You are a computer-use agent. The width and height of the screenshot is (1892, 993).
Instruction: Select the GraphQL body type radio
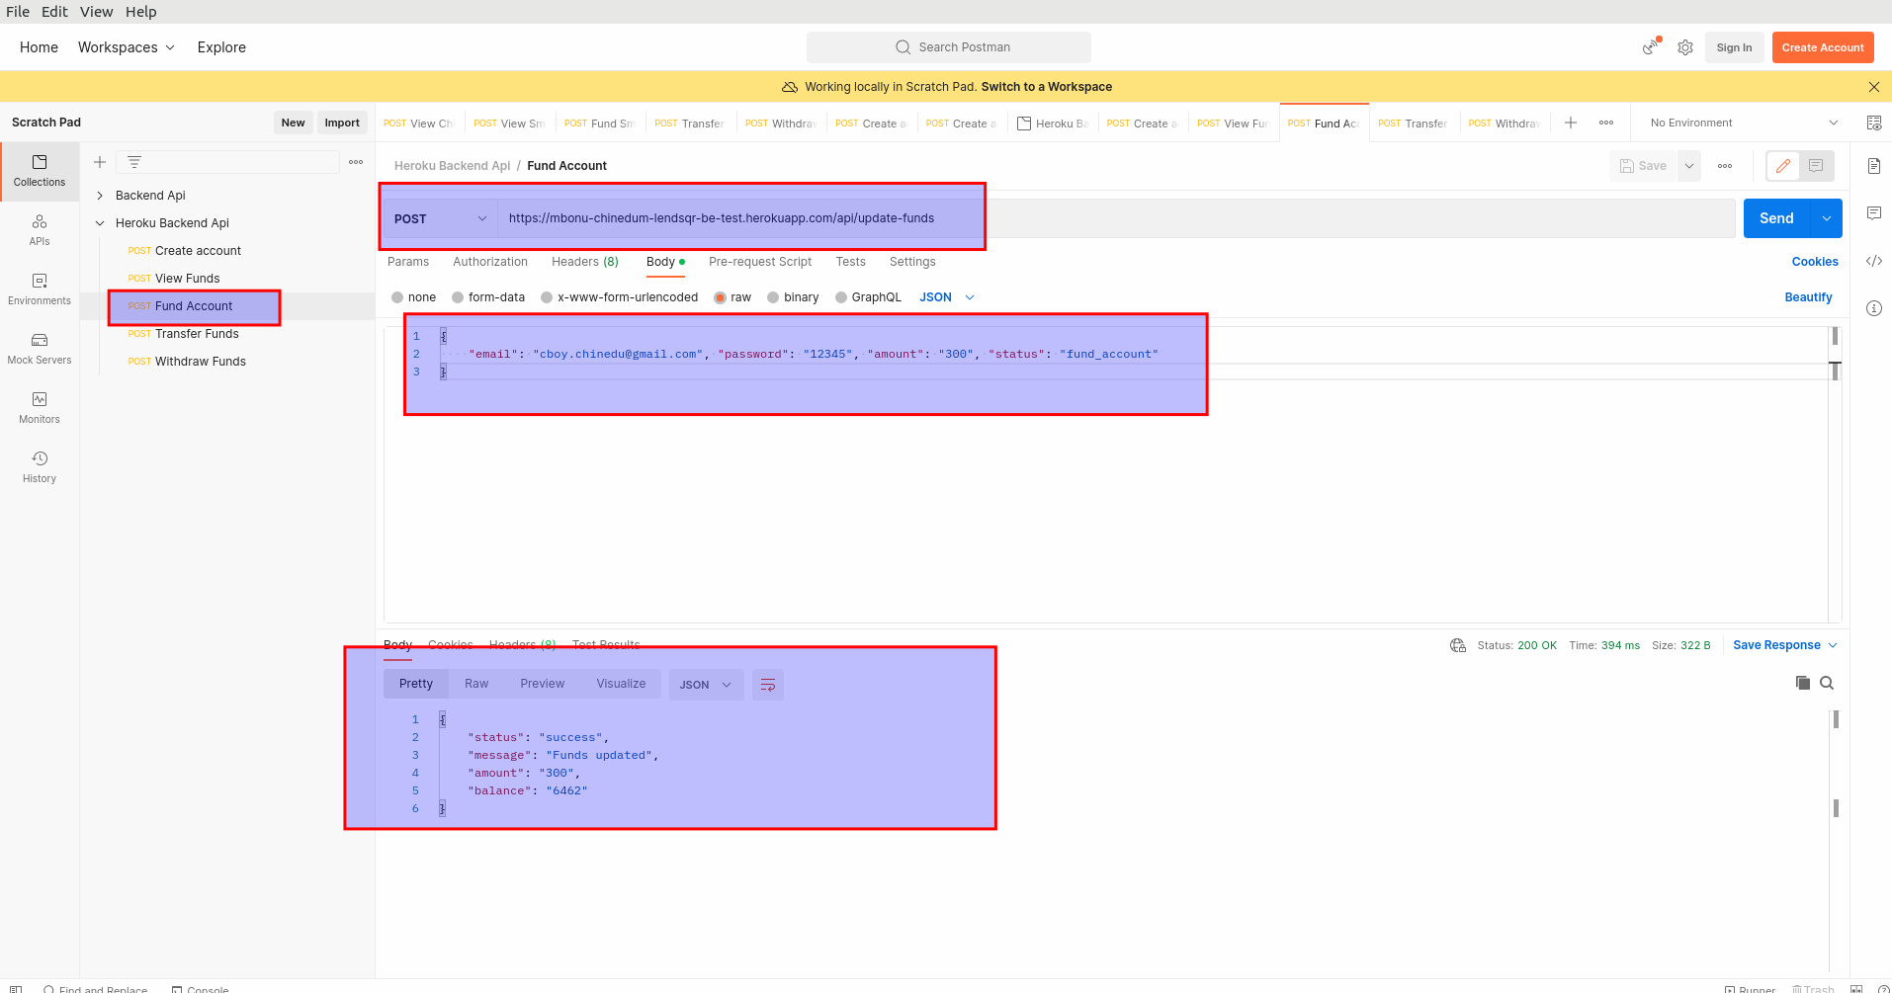tap(841, 297)
